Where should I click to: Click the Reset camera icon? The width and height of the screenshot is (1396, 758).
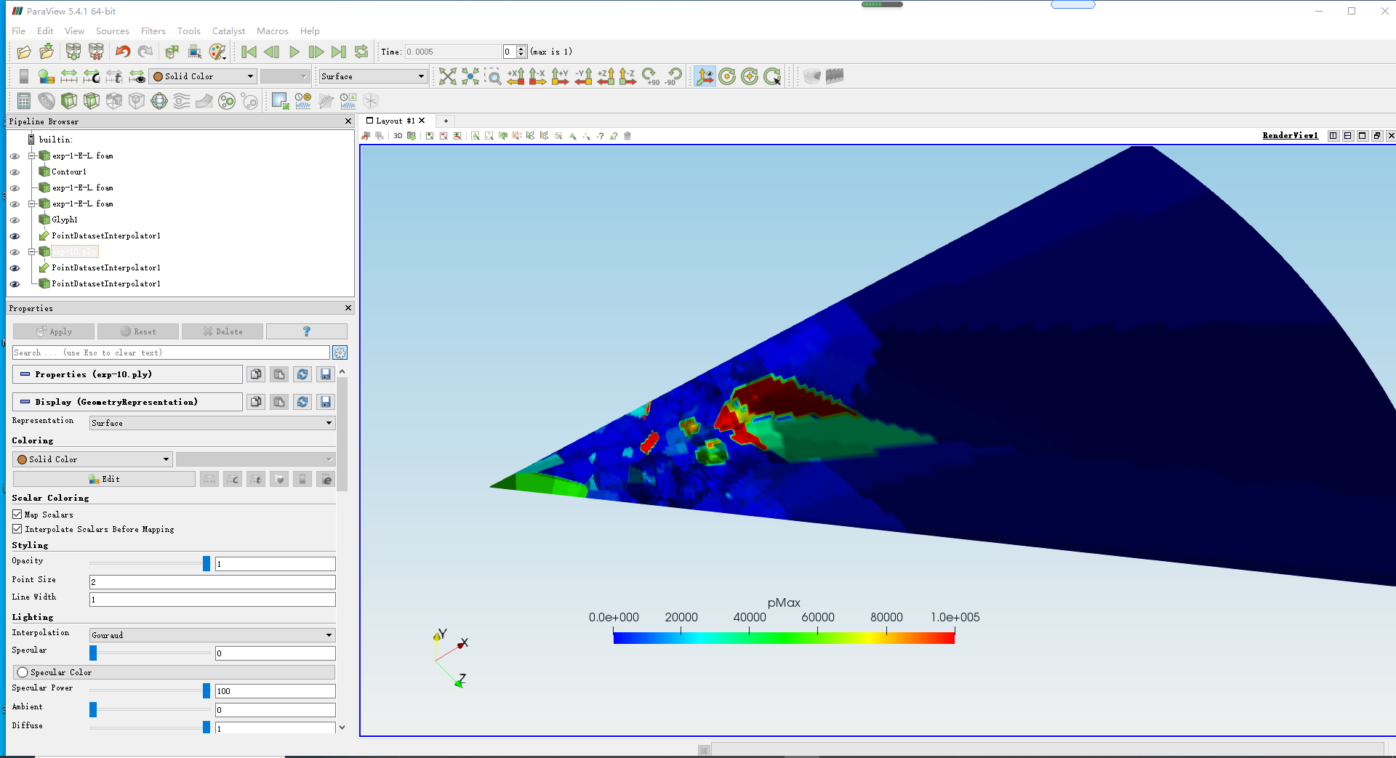click(447, 76)
